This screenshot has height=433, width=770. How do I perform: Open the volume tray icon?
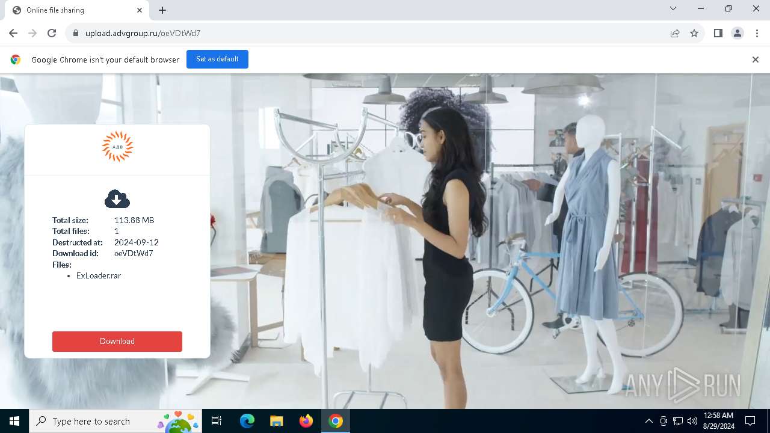click(692, 421)
